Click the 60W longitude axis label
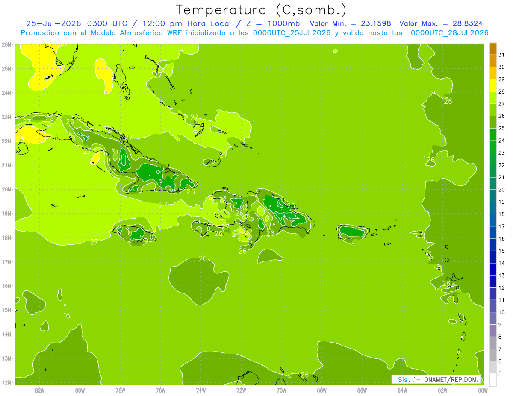 tap(483, 390)
